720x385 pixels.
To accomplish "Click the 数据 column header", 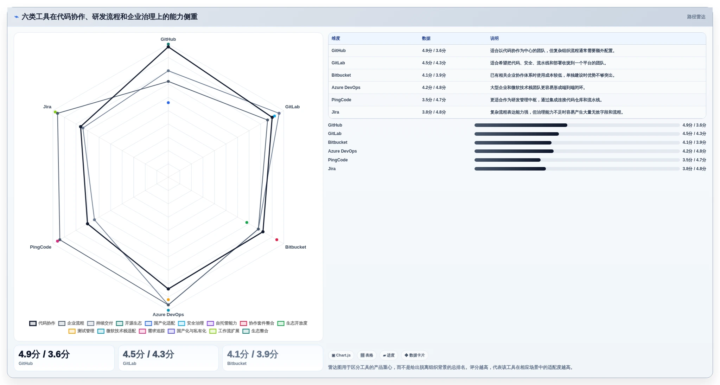I will (426, 39).
